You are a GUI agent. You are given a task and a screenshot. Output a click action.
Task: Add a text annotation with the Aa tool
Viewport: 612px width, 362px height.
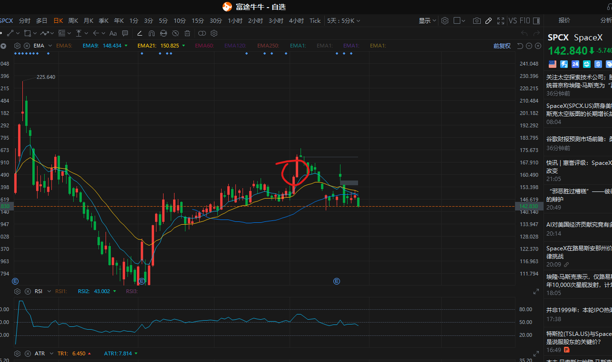tap(113, 33)
